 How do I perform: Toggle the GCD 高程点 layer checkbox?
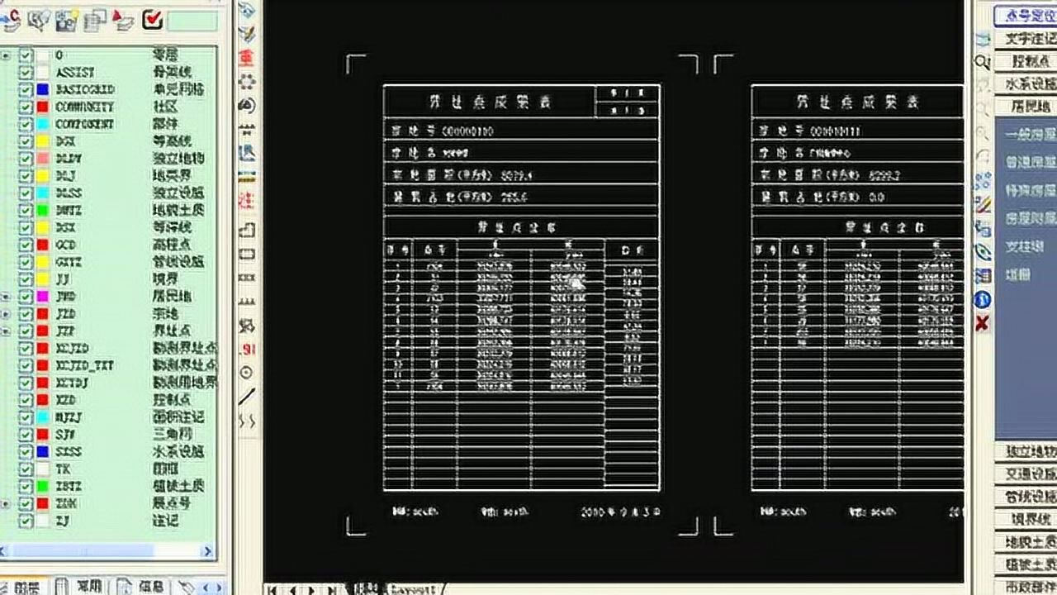26,245
